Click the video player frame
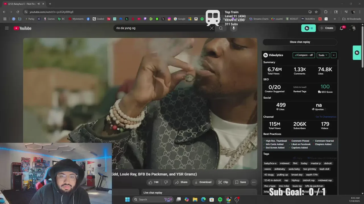Screen dimensions: 364x204 140,103
